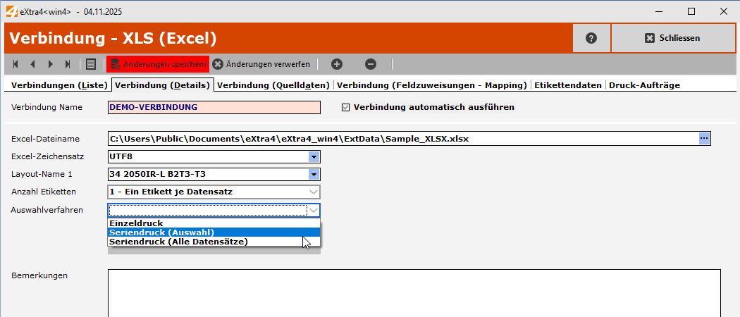Expand the Excel-Zeichensatz dropdown arrow

pos(314,156)
